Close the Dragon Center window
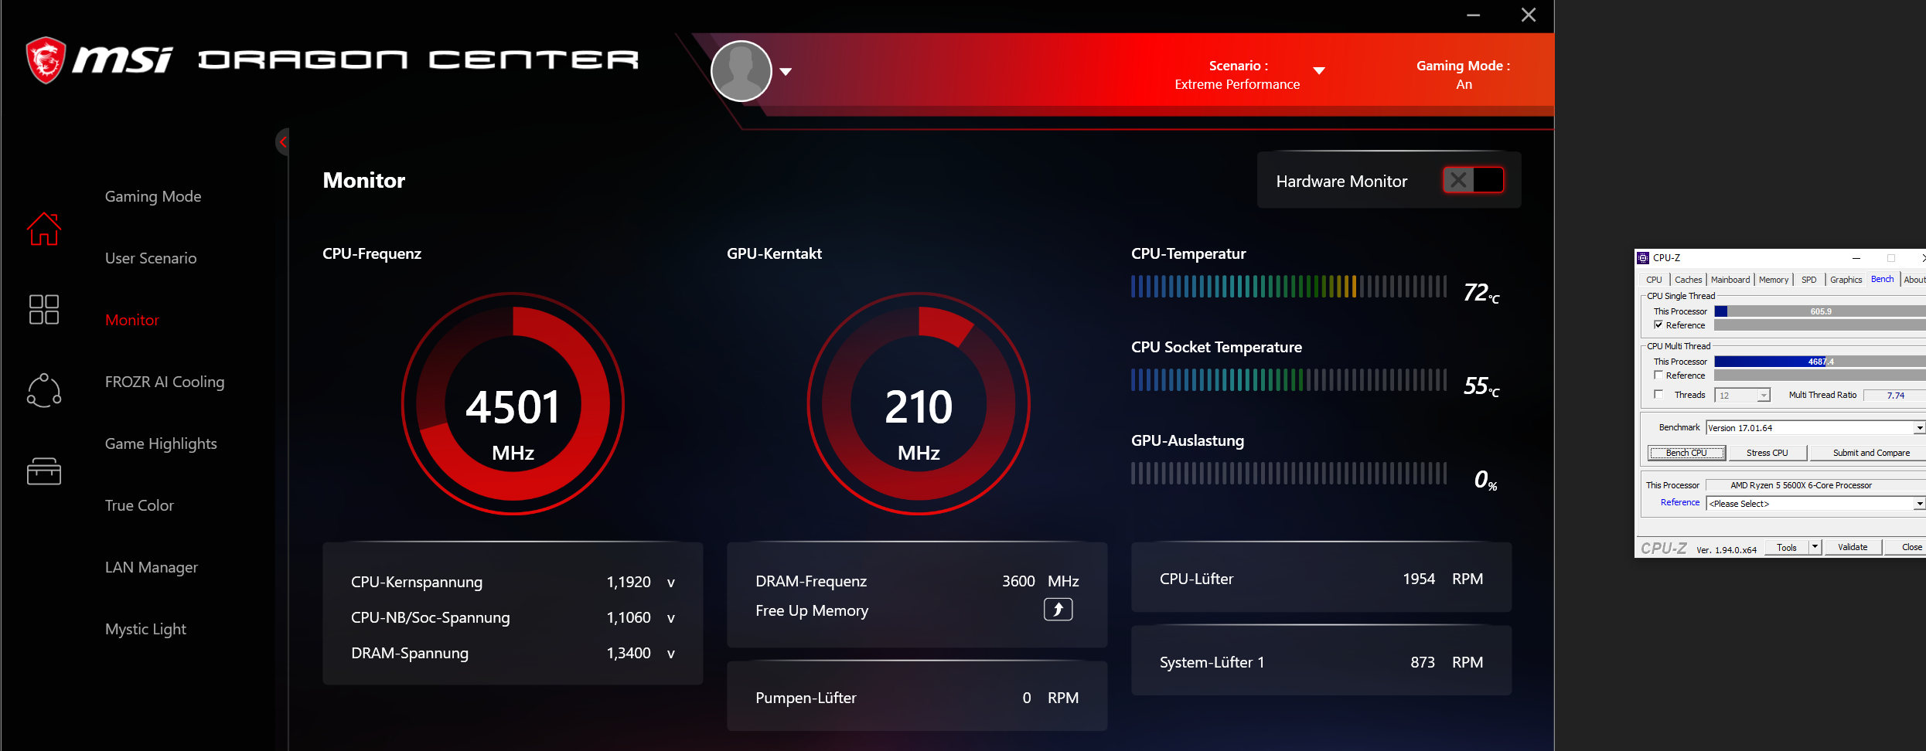This screenshot has height=751, width=1926. pos(1529,15)
